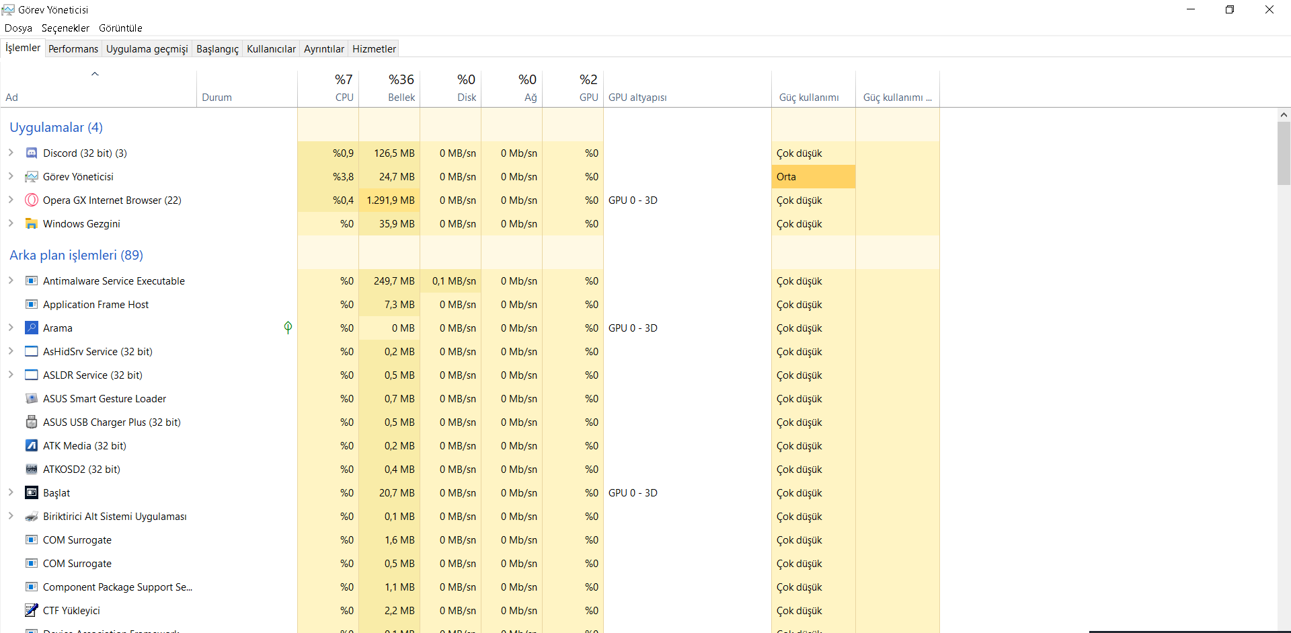Expand Opera GX Internet Browser processes
Image resolution: width=1291 pixels, height=633 pixels.
11,200
